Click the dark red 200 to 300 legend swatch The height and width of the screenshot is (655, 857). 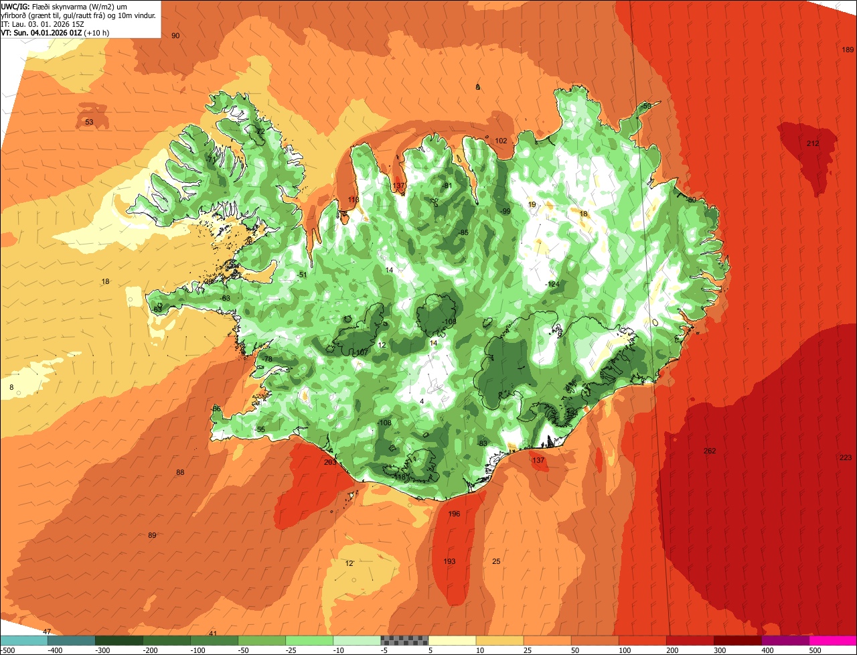coord(690,641)
